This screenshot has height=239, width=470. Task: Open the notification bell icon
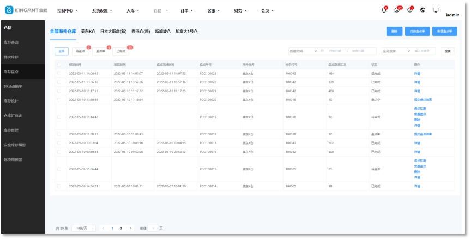click(x=384, y=10)
